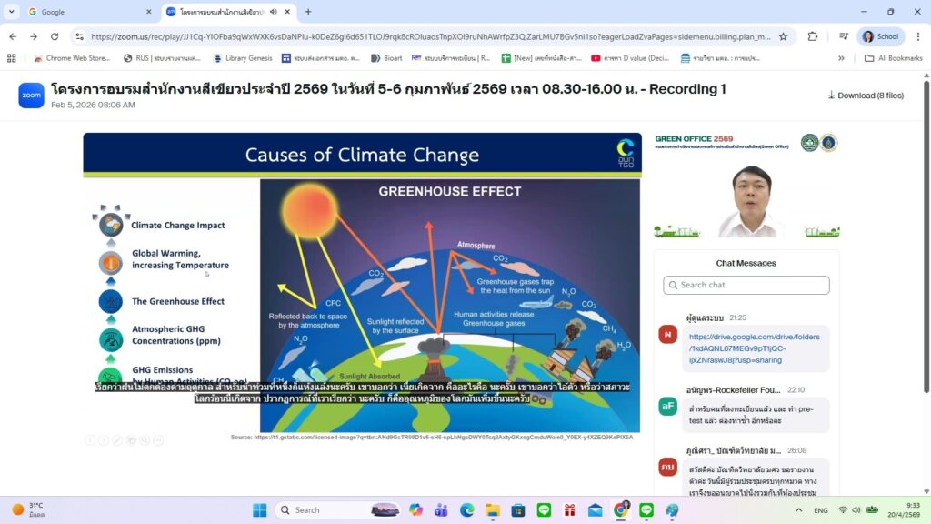Open a new browser tab
Viewport: 931px width, 524px height.
pyautogui.click(x=308, y=12)
